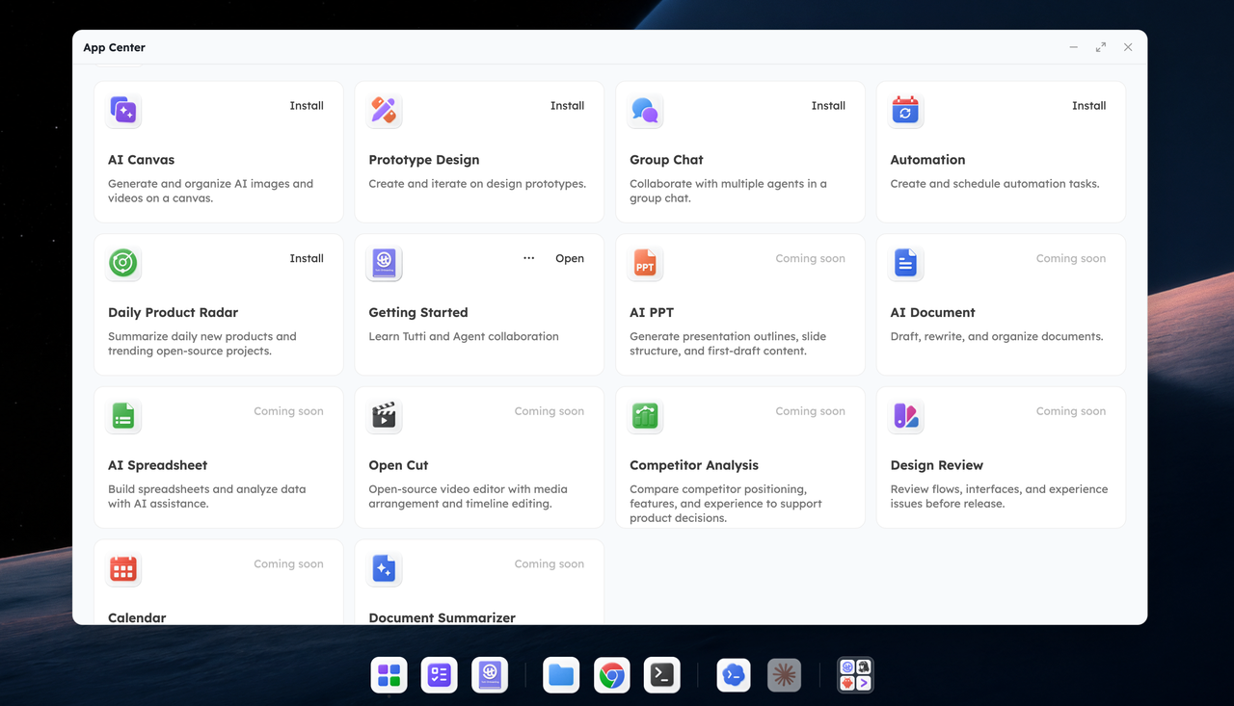Screen dimensions: 1234x706
Task: Click the Group Chat bubbles icon
Action: [x=645, y=111]
